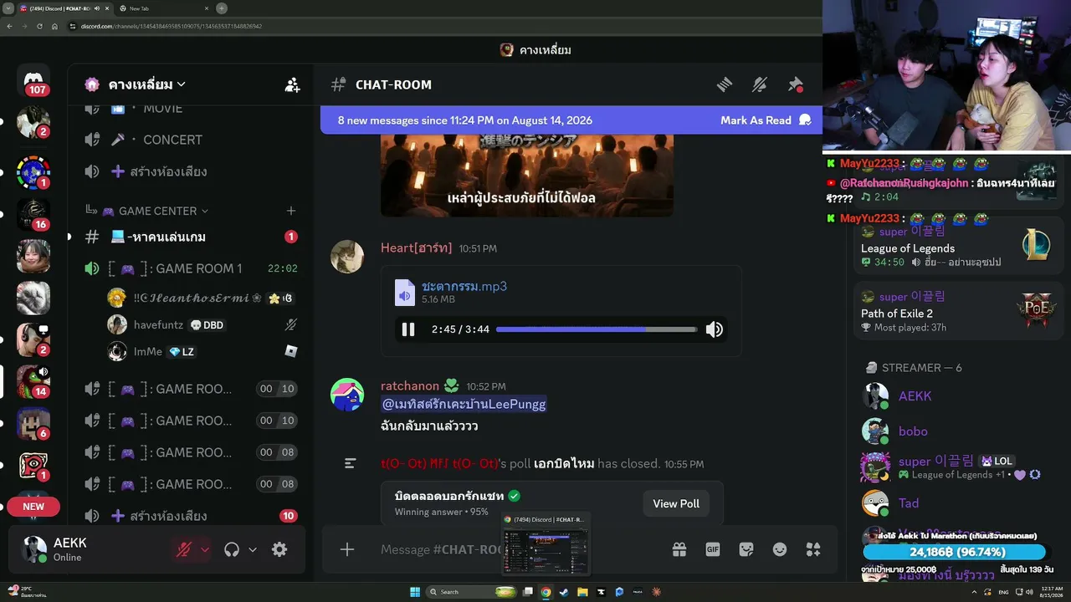Show pinned messages in CHAT-ROOM
Viewport: 1071px width, 602px height.
[796, 84]
